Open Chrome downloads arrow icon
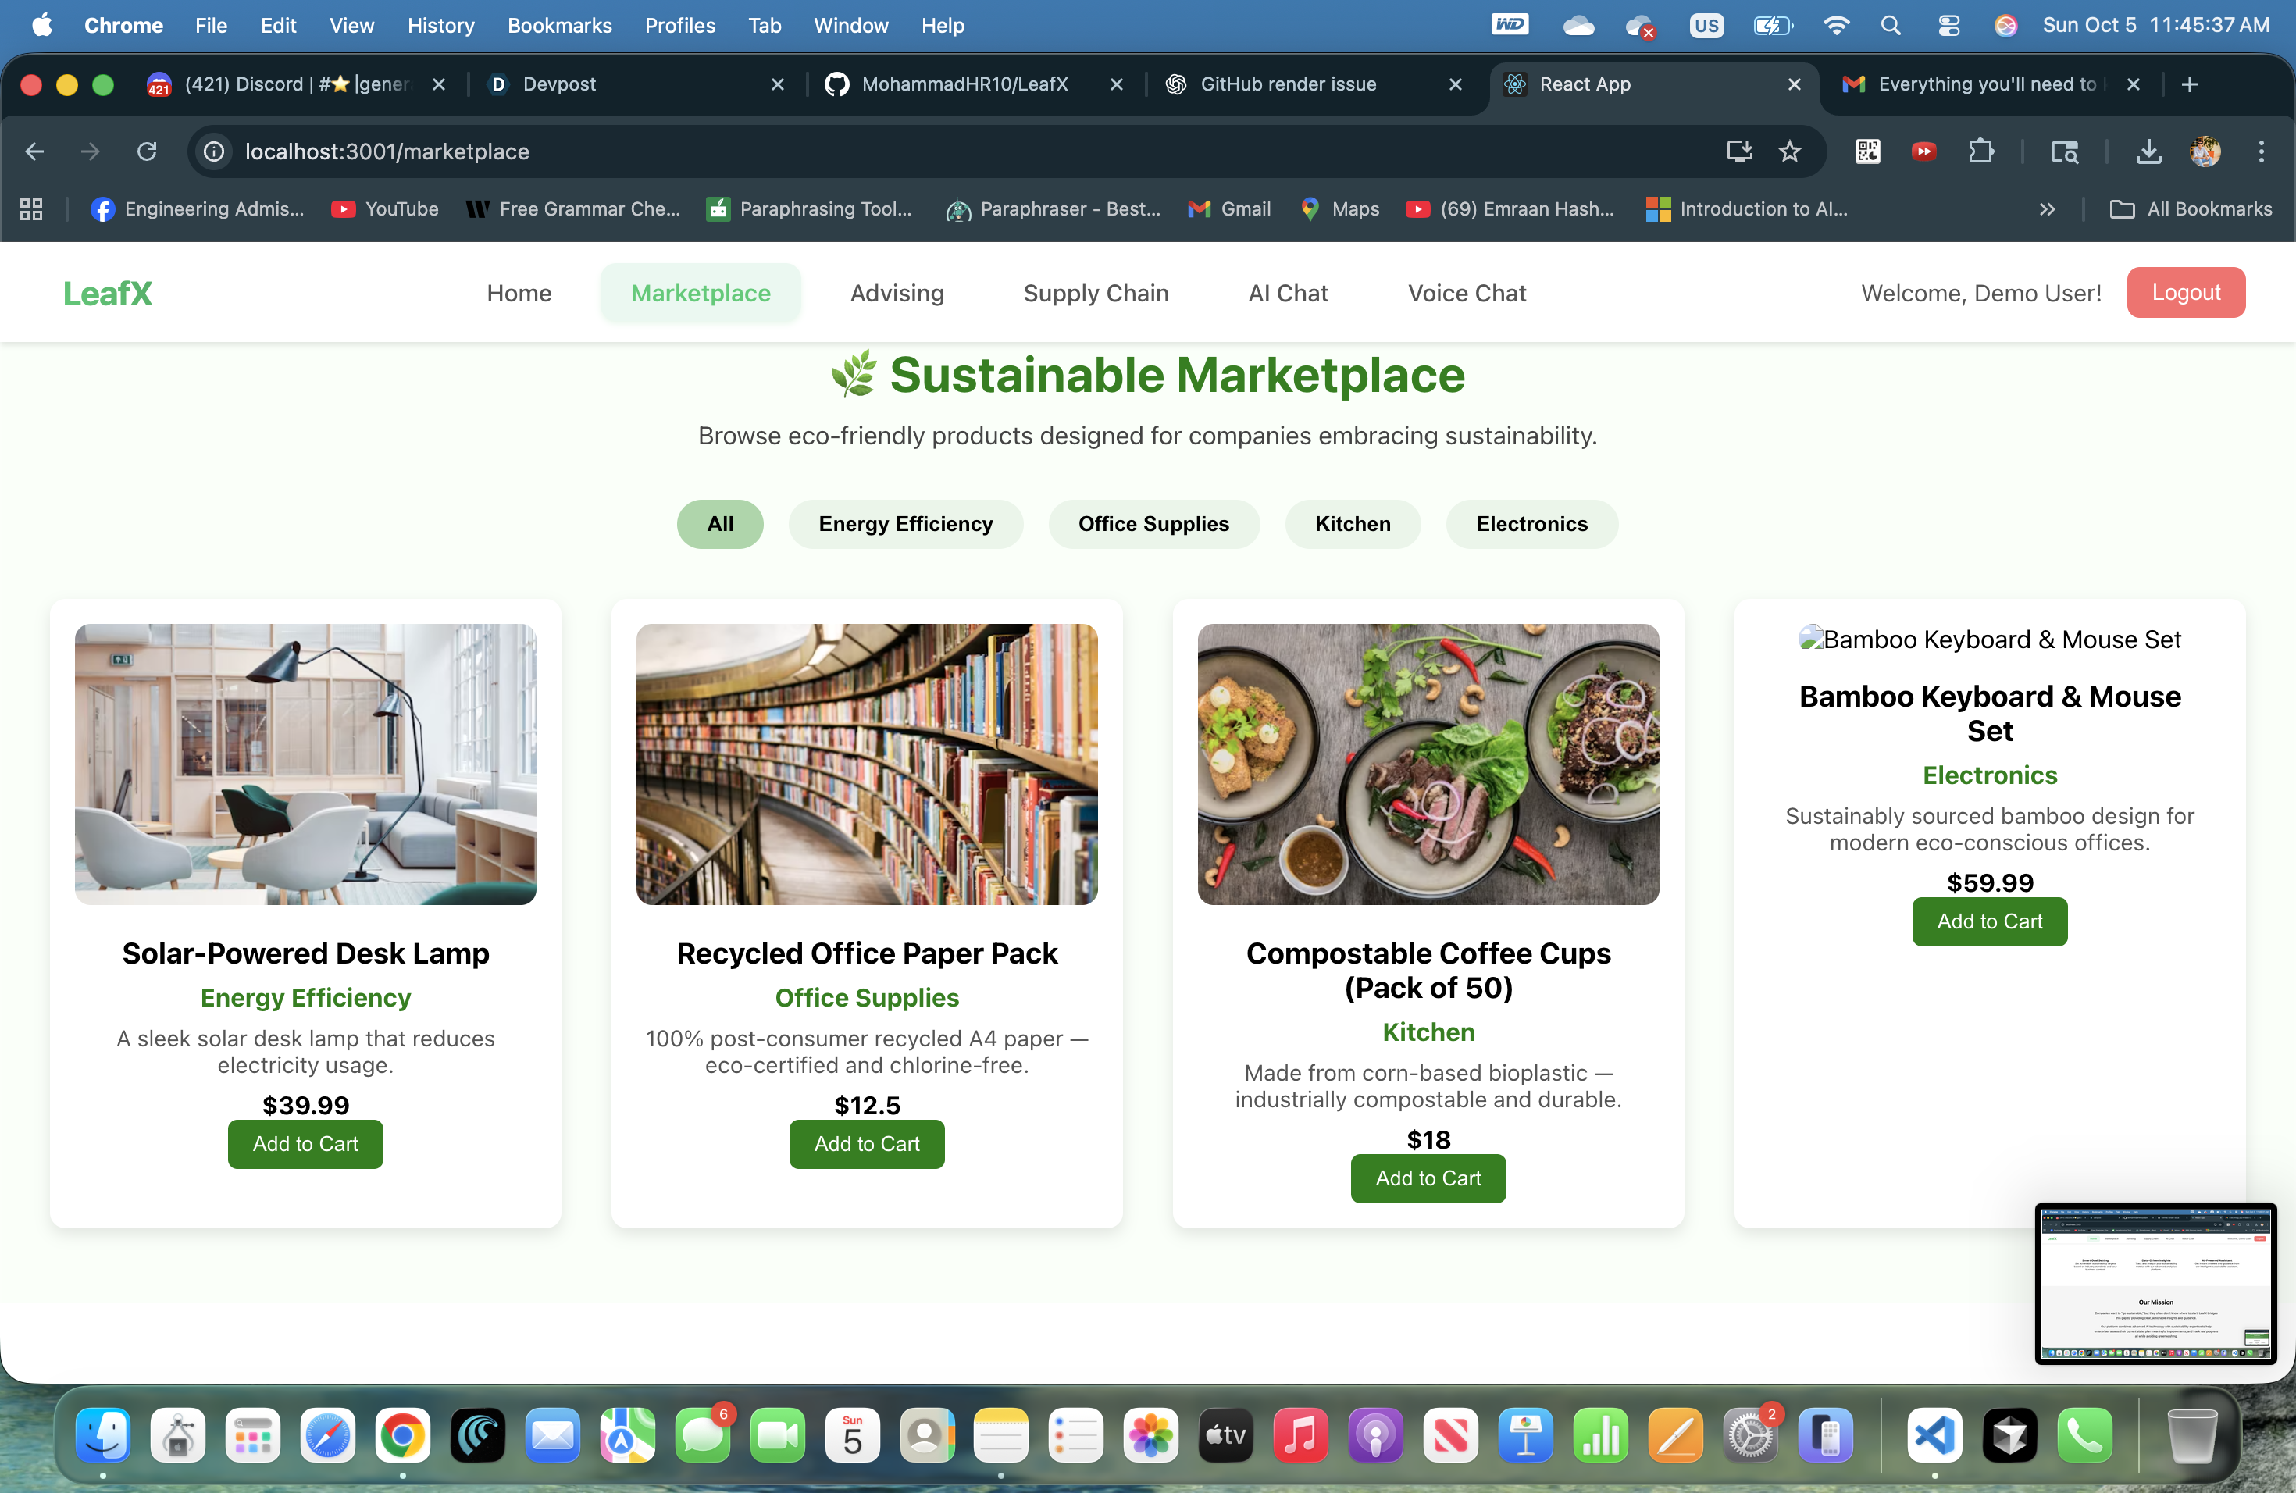The image size is (2296, 1493). click(2148, 151)
